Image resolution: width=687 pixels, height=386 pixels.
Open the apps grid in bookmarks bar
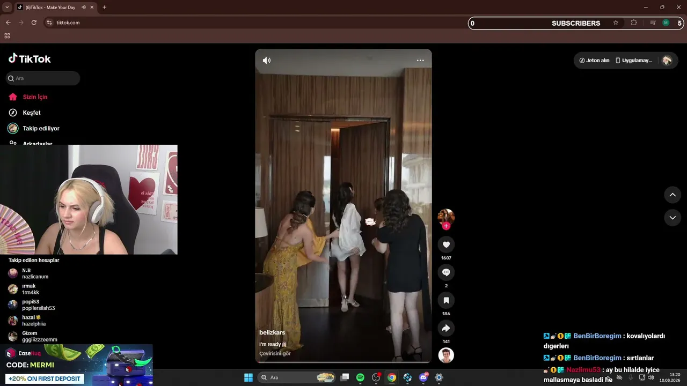[x=7, y=36]
